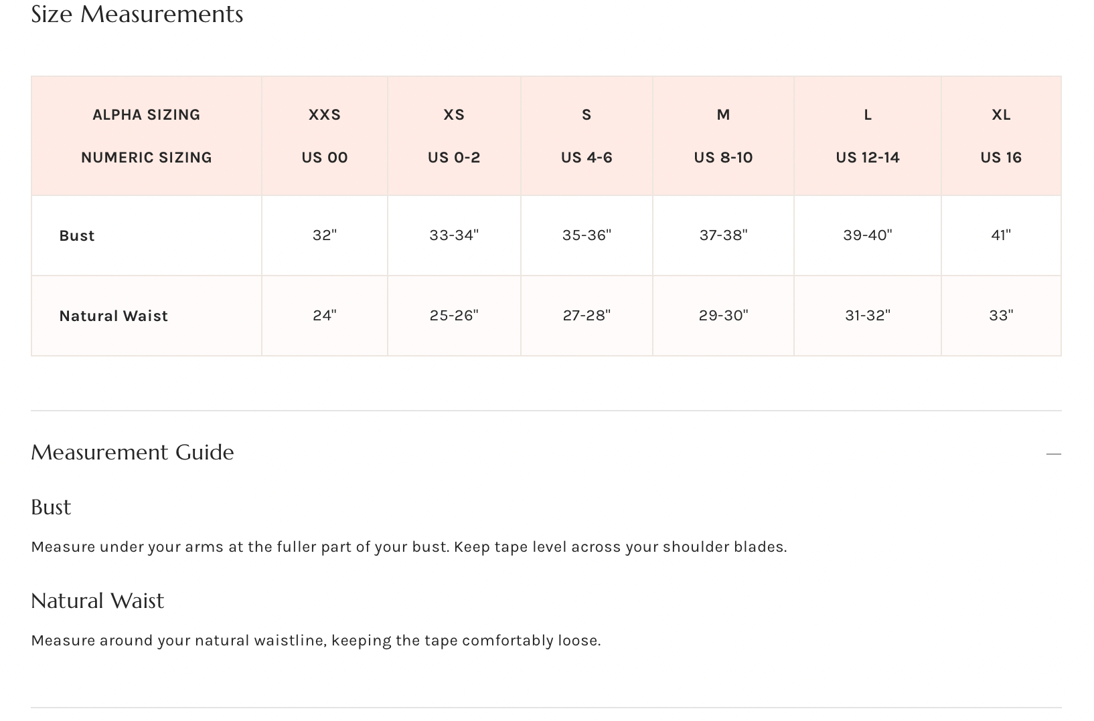Image resolution: width=1094 pixels, height=721 pixels.
Task: Select the XL size header
Action: 1001,115
